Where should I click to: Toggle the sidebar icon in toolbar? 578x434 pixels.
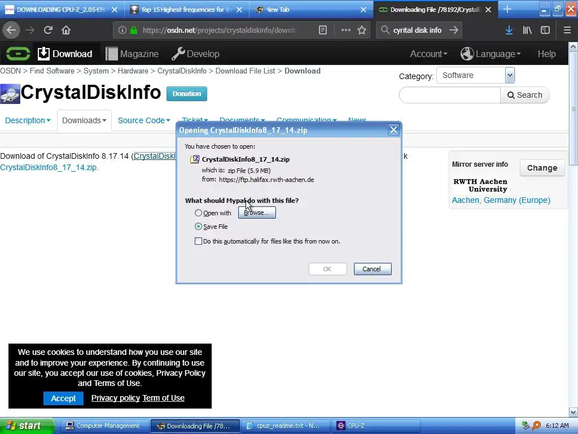tap(545, 31)
